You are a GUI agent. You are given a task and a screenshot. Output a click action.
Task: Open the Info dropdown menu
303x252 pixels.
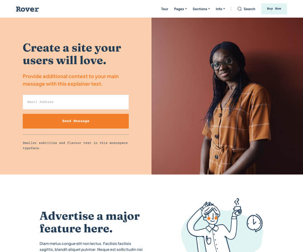point(220,9)
